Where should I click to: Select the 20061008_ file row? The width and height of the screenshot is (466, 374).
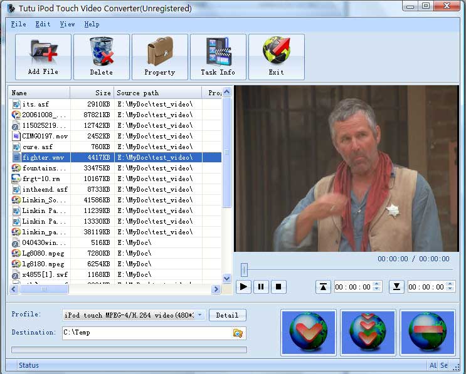(x=116, y=115)
